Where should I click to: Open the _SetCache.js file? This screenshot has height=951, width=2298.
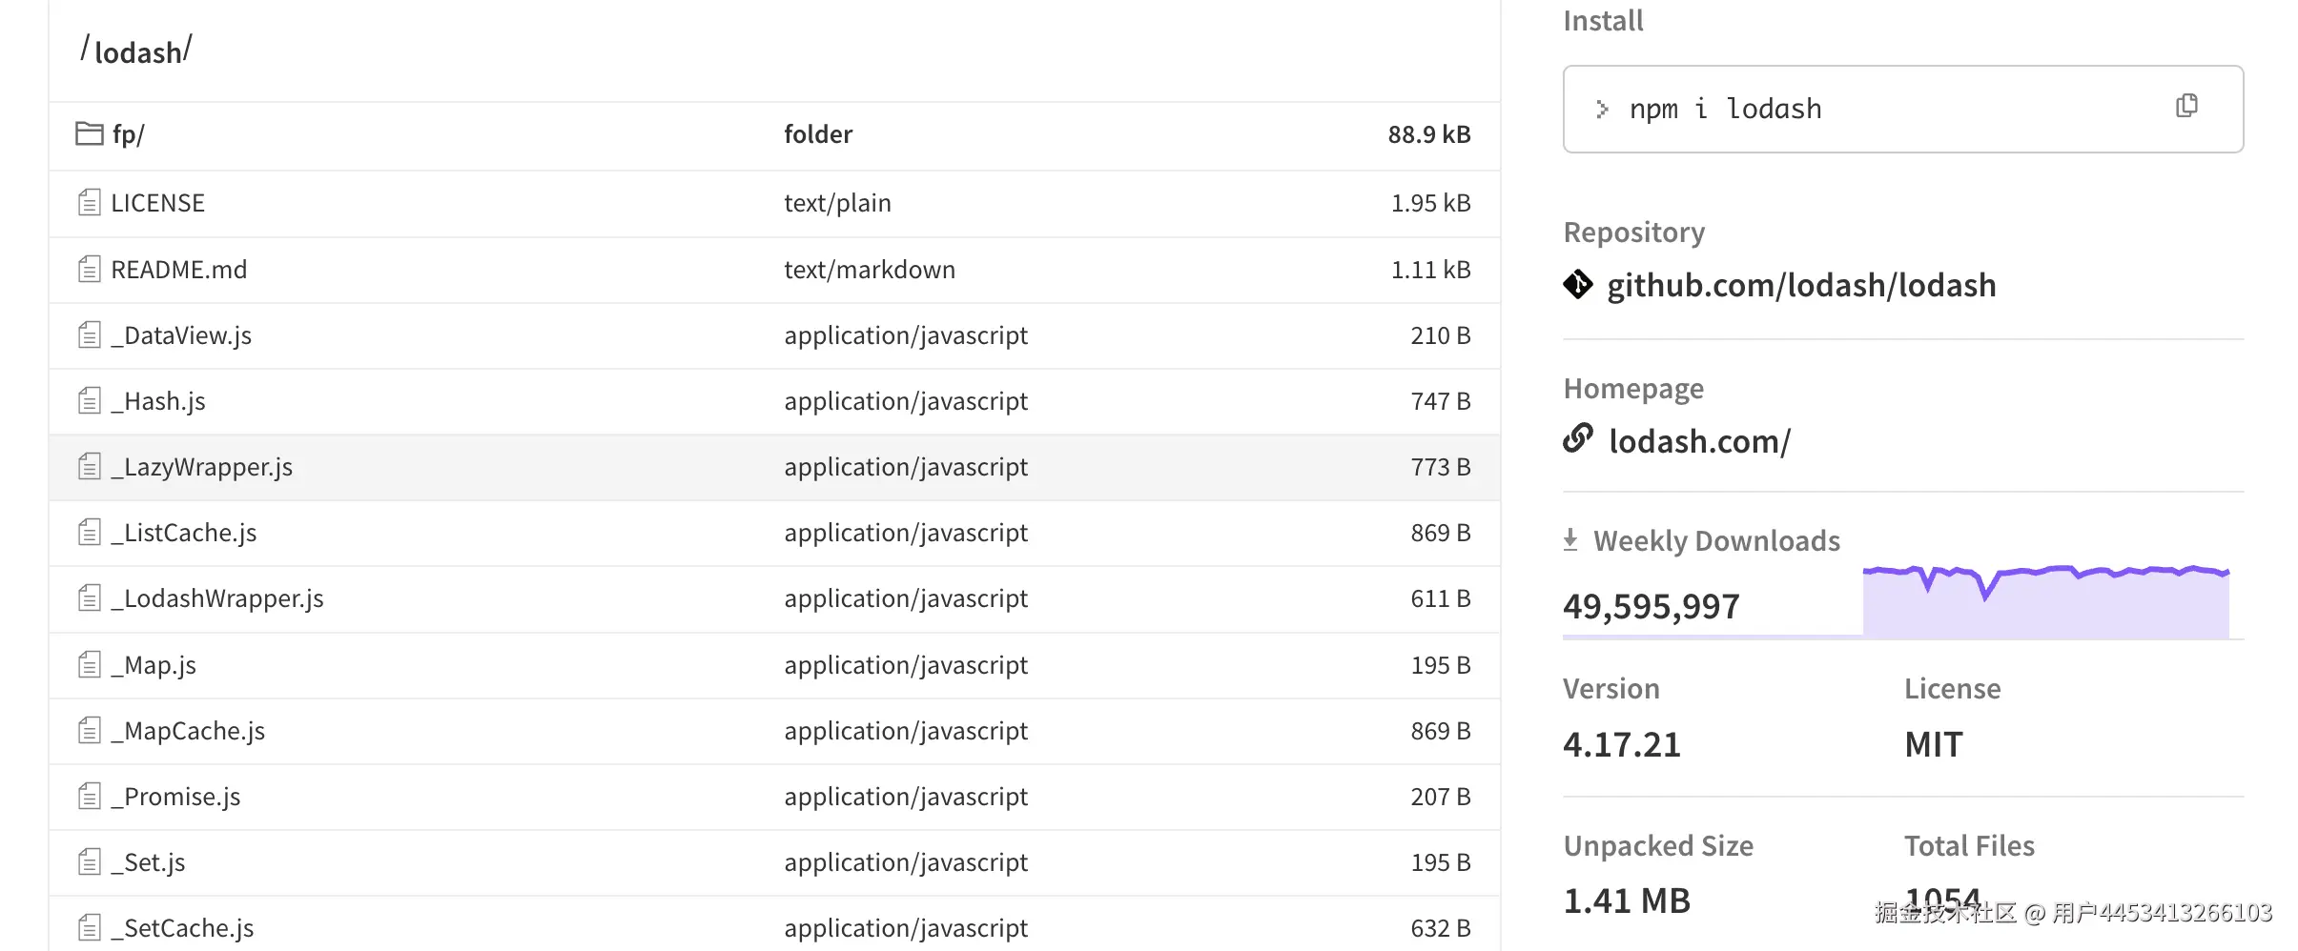pyautogui.click(x=182, y=928)
